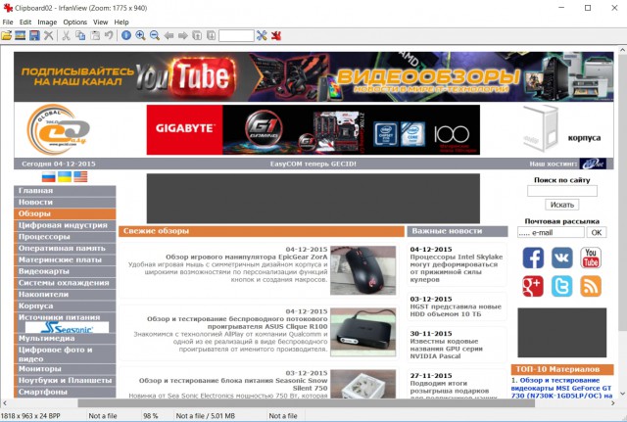The width and height of the screenshot is (627, 422).
Task: Open the slideshow icon in toolbar
Action: point(20,35)
